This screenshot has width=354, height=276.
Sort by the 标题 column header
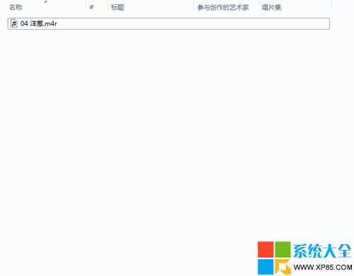click(118, 7)
